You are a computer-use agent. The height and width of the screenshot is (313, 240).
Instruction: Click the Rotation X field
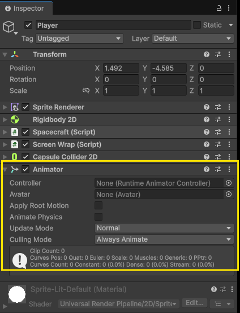[x=121, y=79]
